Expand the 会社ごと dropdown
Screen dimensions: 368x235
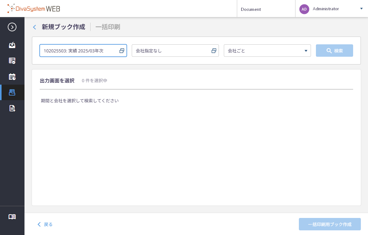pos(267,51)
